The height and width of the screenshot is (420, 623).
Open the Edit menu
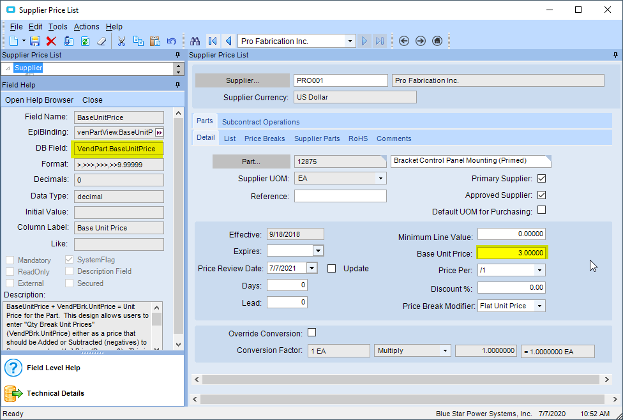pyautogui.click(x=35, y=27)
